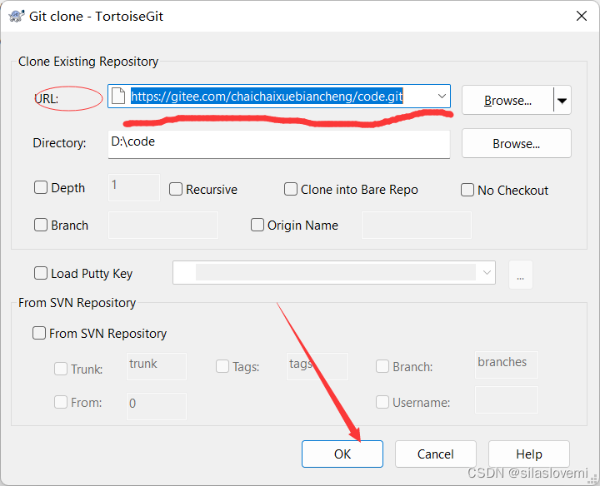
Task: Click the Depth value field
Action: click(x=134, y=187)
